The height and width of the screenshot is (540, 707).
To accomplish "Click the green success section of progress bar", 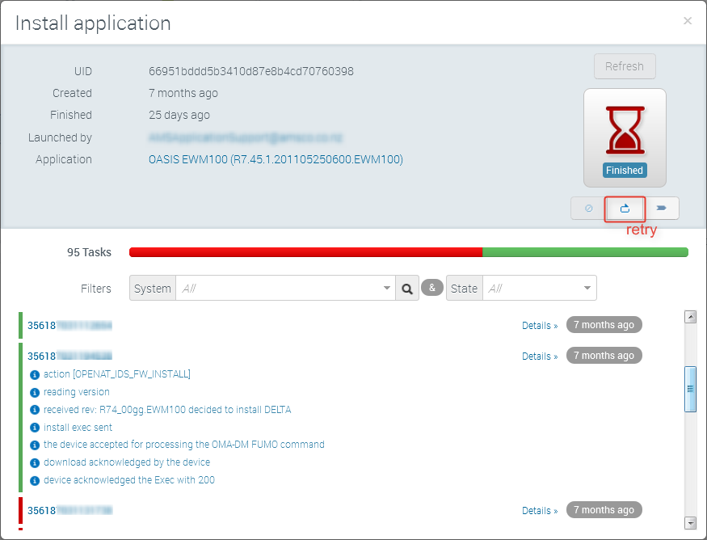I will coord(585,252).
